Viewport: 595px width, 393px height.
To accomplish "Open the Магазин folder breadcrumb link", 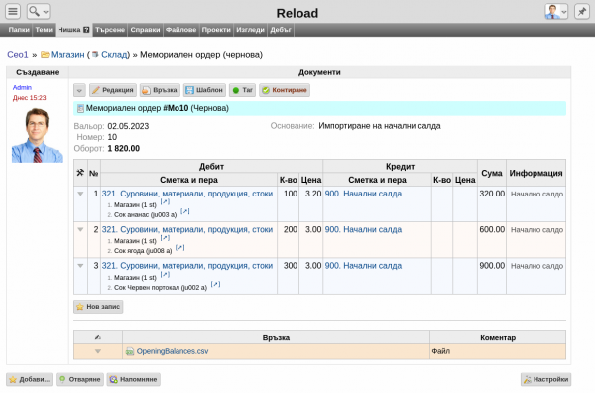I will coord(67,55).
